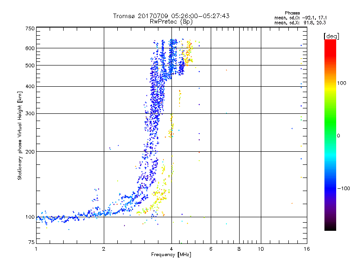Click the plot title "Tromsø 20170709 05:26:00-05:27:43"
The image size is (361, 271).
pos(171,16)
